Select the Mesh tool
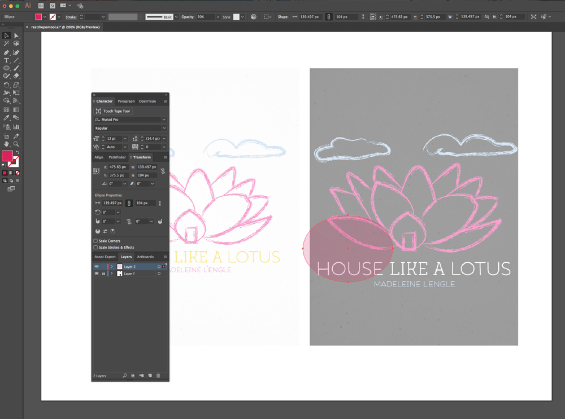Screen dimensions: 565x419 pos(6,110)
